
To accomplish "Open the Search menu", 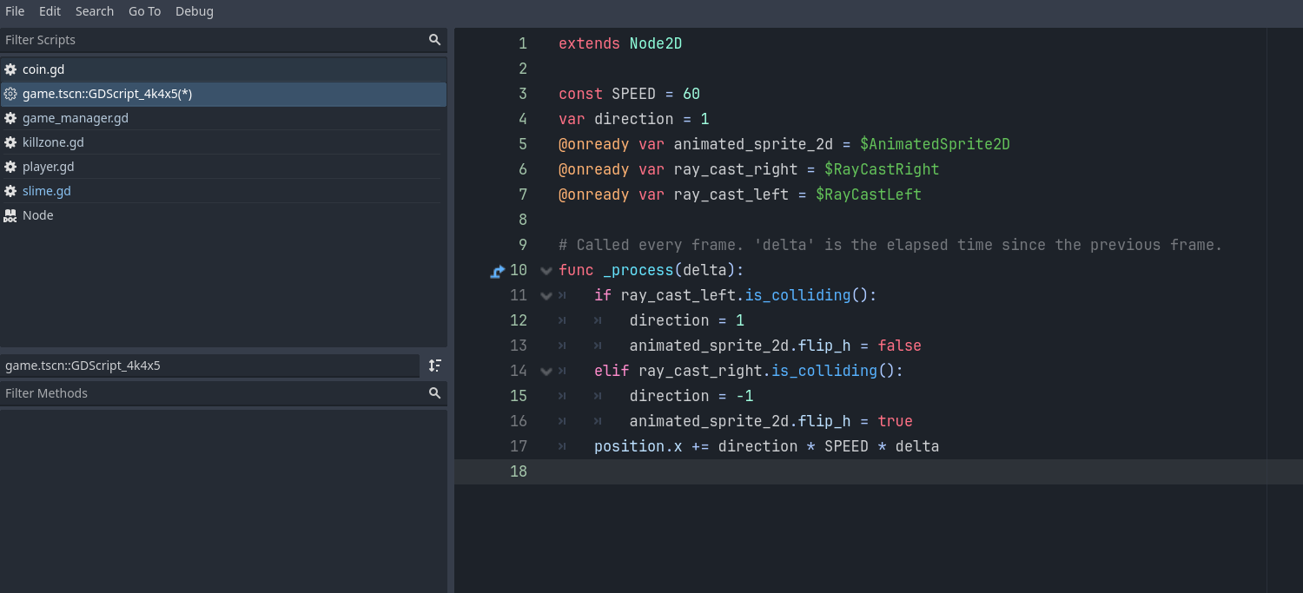I will [95, 11].
